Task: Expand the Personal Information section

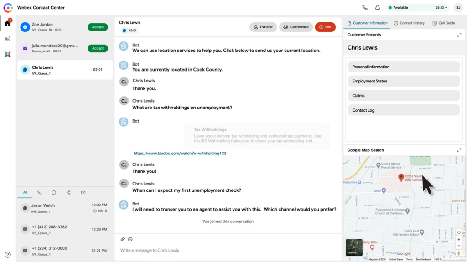Action: (403, 67)
